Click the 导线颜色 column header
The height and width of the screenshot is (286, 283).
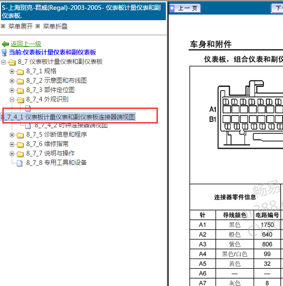coord(235,215)
